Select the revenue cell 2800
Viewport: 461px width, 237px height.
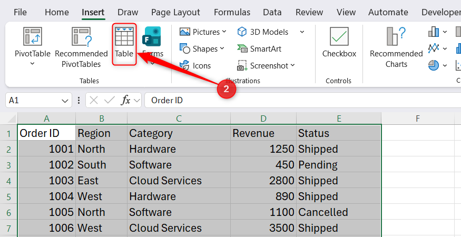coord(263,181)
